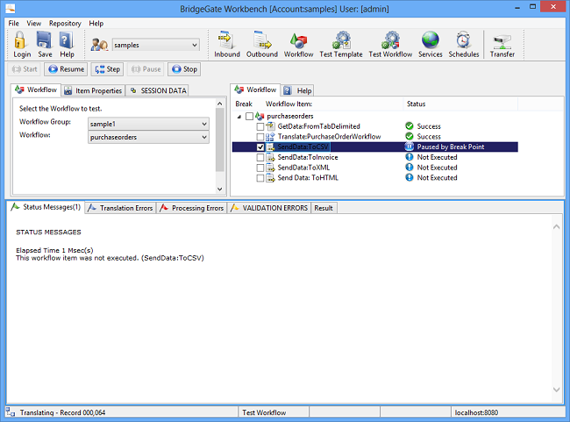
Task: Select the Status Messages(1) tab
Action: (46, 207)
